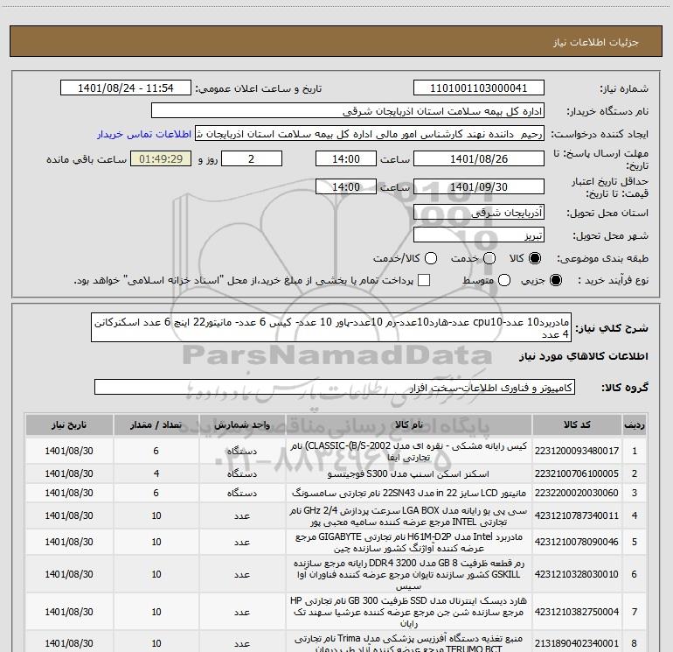Click the unit دستگاه in the scanner row

pyautogui.click(x=242, y=473)
